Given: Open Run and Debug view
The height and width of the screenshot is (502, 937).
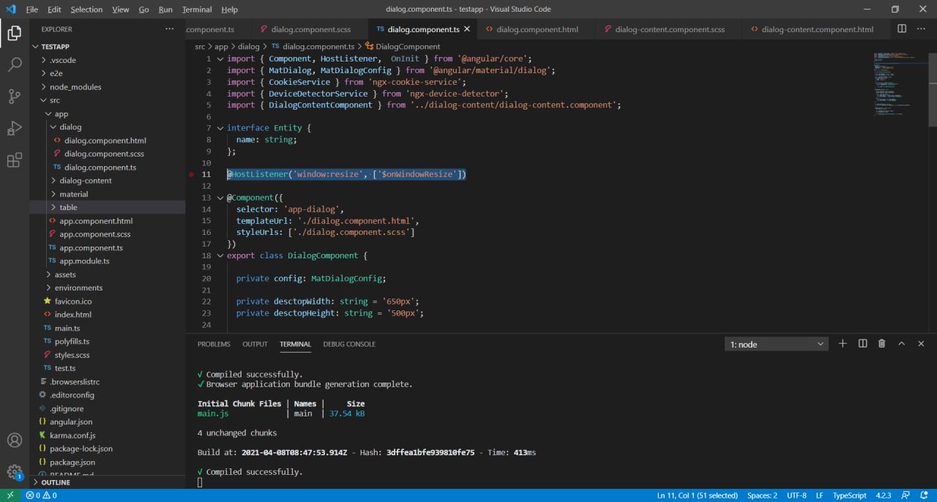Looking at the screenshot, I should point(15,129).
